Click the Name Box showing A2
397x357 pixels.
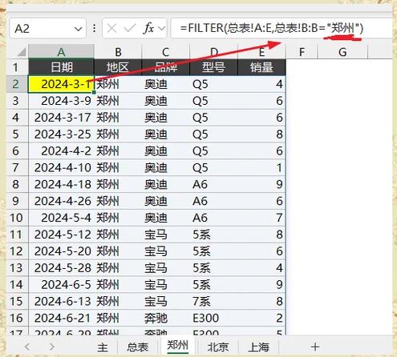coord(48,28)
